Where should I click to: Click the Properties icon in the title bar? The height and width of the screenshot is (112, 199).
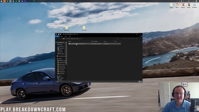[x=58, y=34]
